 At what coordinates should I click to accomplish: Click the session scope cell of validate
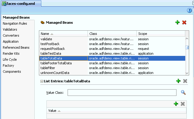[161, 39]
